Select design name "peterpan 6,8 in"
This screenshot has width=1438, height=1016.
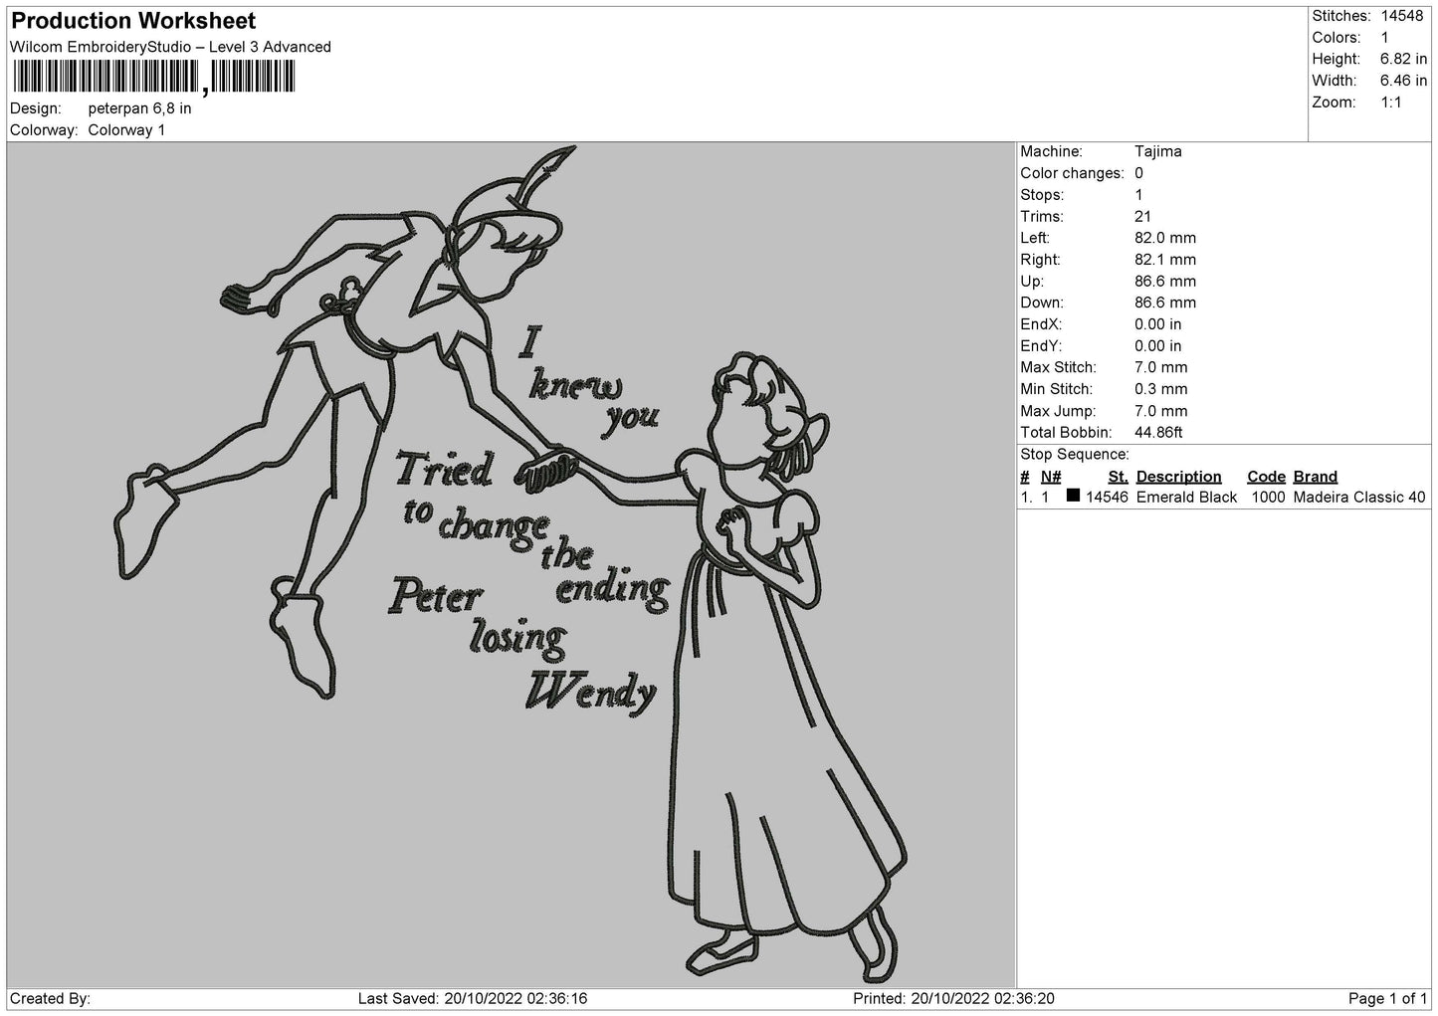[x=139, y=108]
